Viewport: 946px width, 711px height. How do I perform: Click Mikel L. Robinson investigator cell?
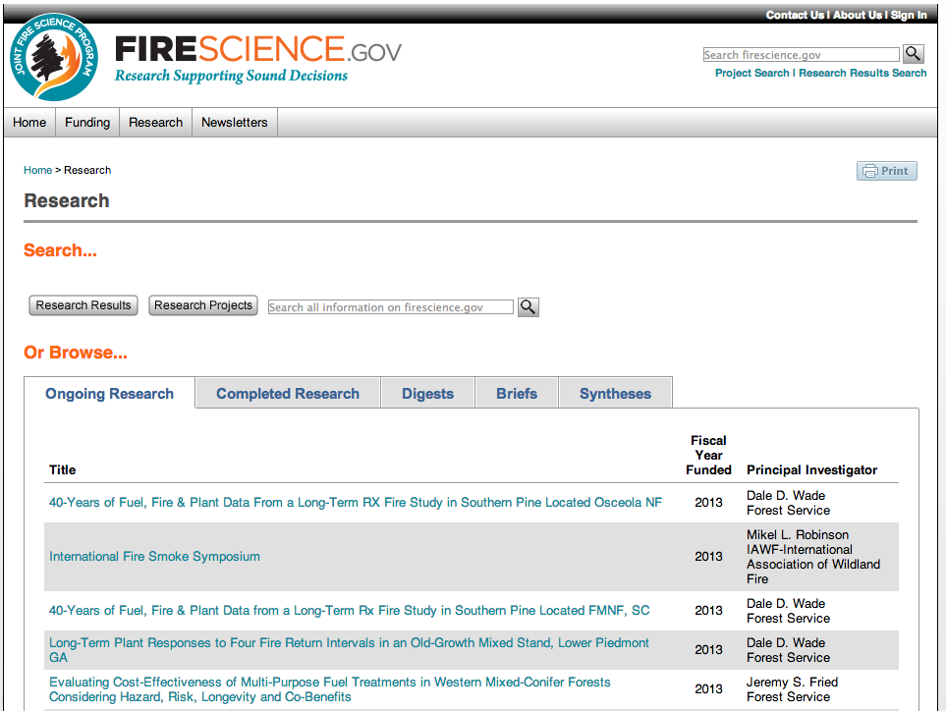[813, 557]
